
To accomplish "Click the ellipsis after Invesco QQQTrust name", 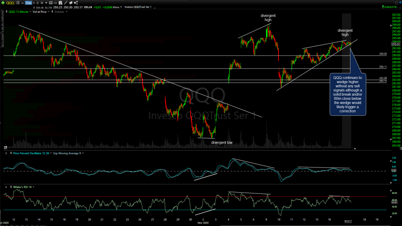I will [x=155, y=8].
